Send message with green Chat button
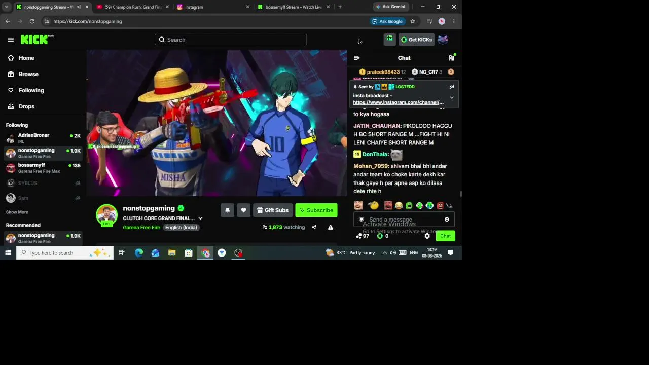The image size is (649, 365). [445, 236]
